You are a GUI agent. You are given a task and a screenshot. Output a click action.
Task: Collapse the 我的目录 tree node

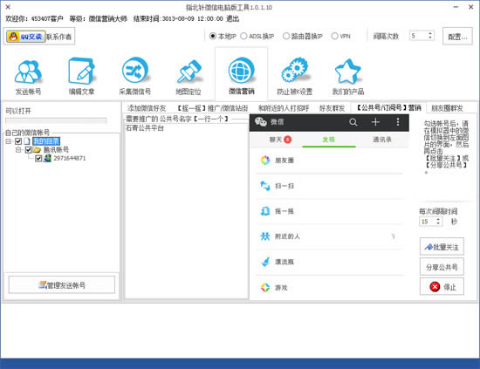(9, 141)
